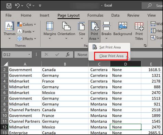Screen dimensions: 163x135
Task: Customize the Quick Access Toolbar
Action: pyautogui.click(x=40, y=6)
